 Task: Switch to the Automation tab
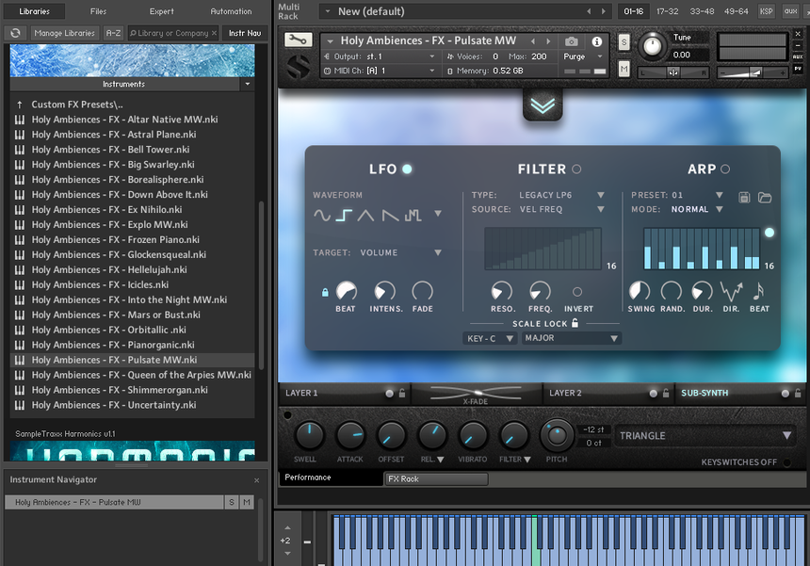tap(231, 11)
